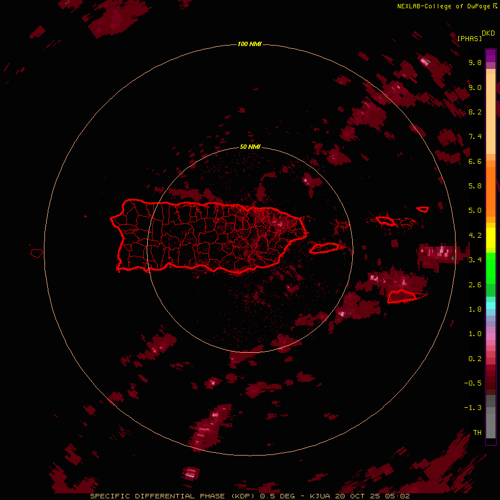Click the 0.2 scale value
This screenshot has height=500, width=500.
point(475,359)
